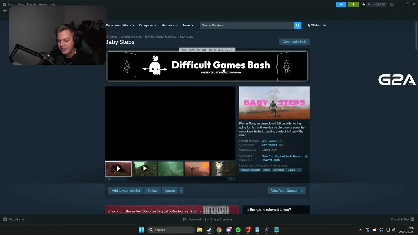The image size is (418, 235).
Task: Click the Wishlist link
Action: [316, 25]
